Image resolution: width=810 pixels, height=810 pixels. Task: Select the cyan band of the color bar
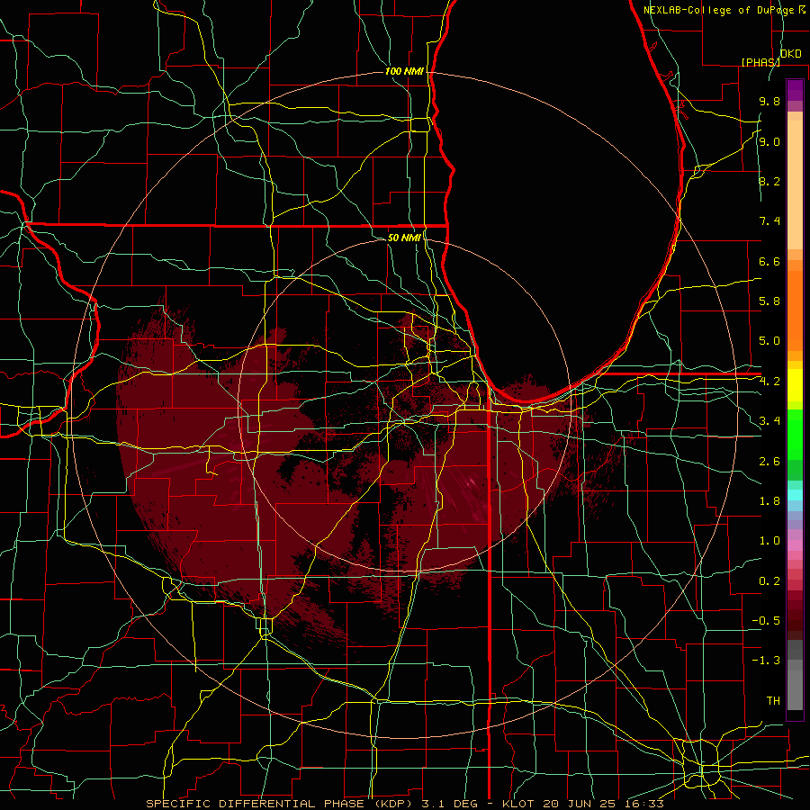795,495
